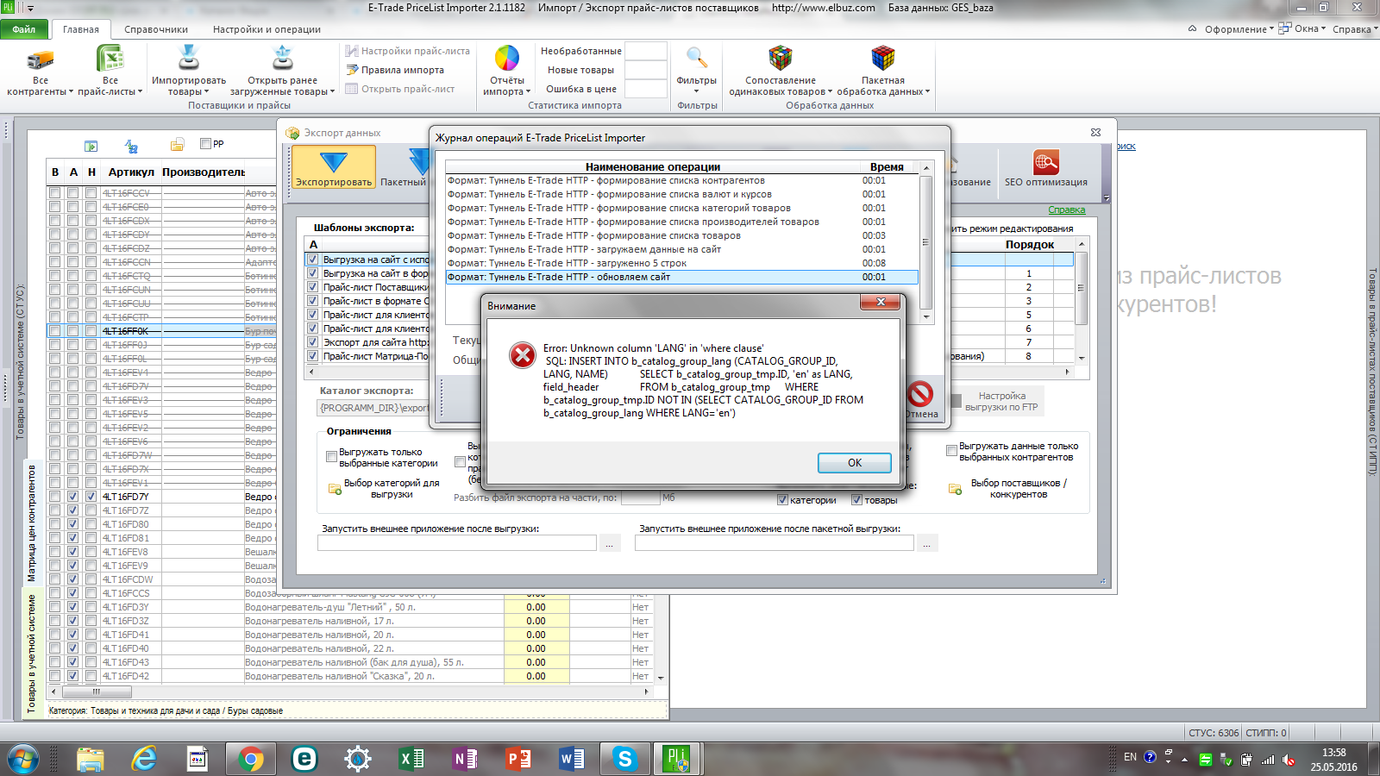Expand Сопоставление одинаковых товаров dropdown arrow
This screenshot has width=1380, height=776.
(830, 91)
